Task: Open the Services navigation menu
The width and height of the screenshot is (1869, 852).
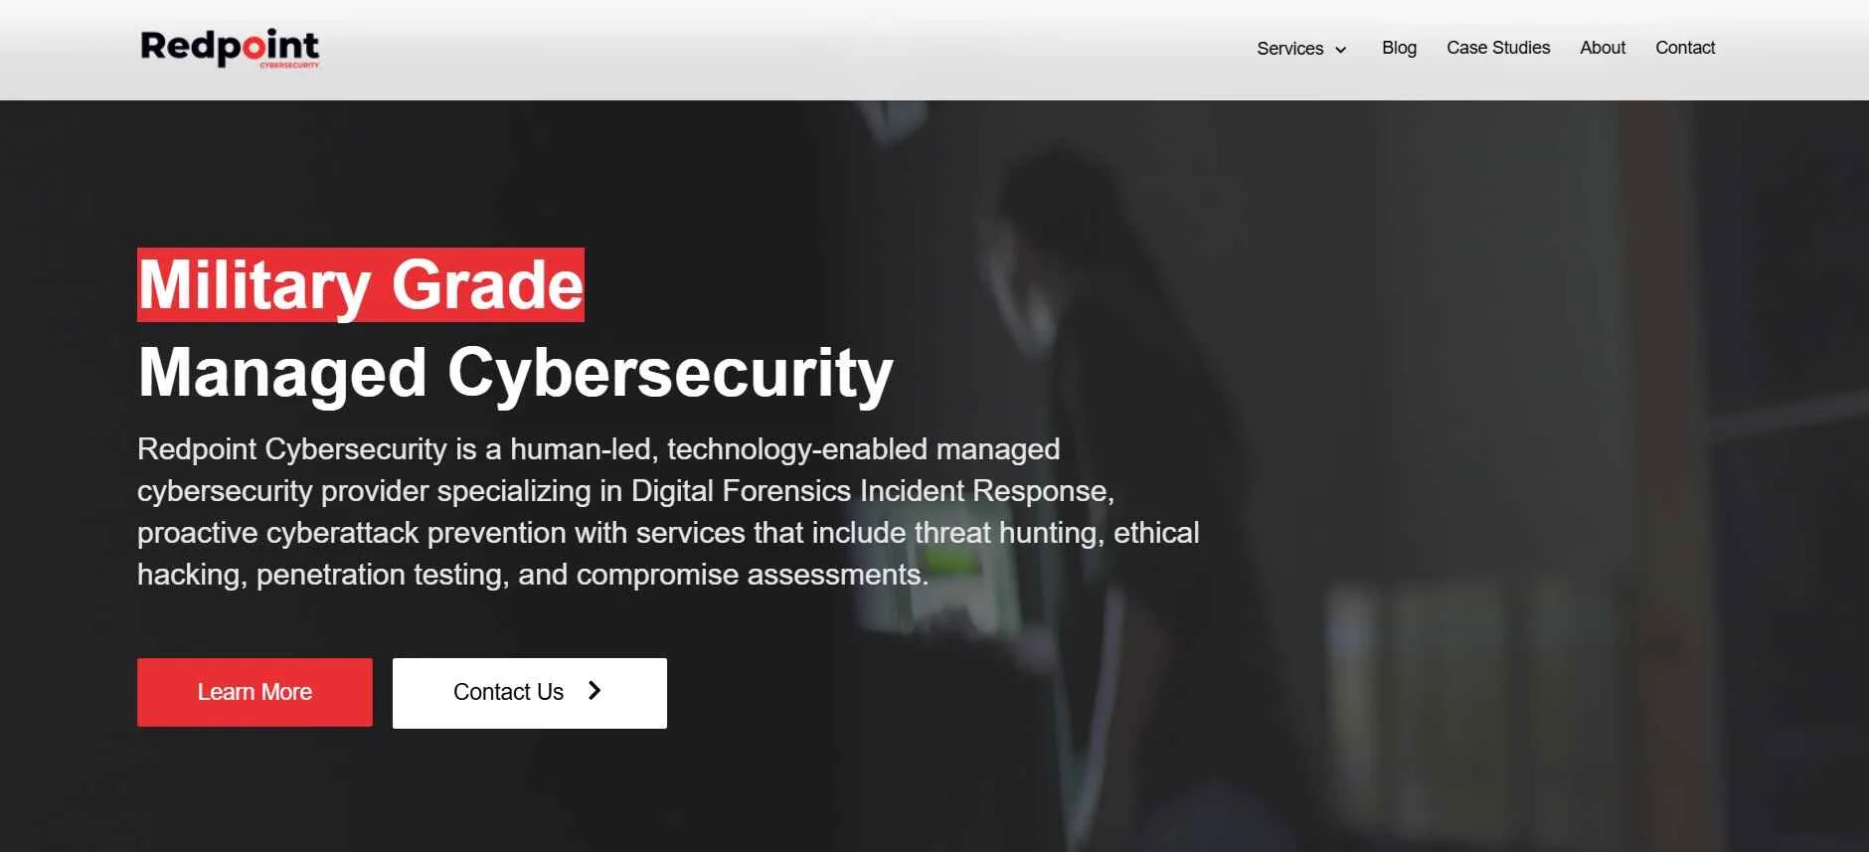Action: pyautogui.click(x=1301, y=49)
